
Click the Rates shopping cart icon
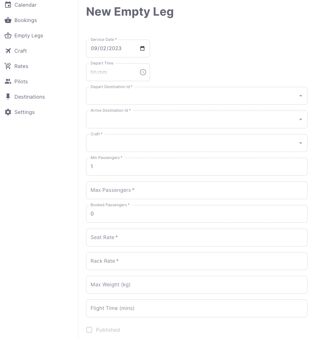[8, 66]
